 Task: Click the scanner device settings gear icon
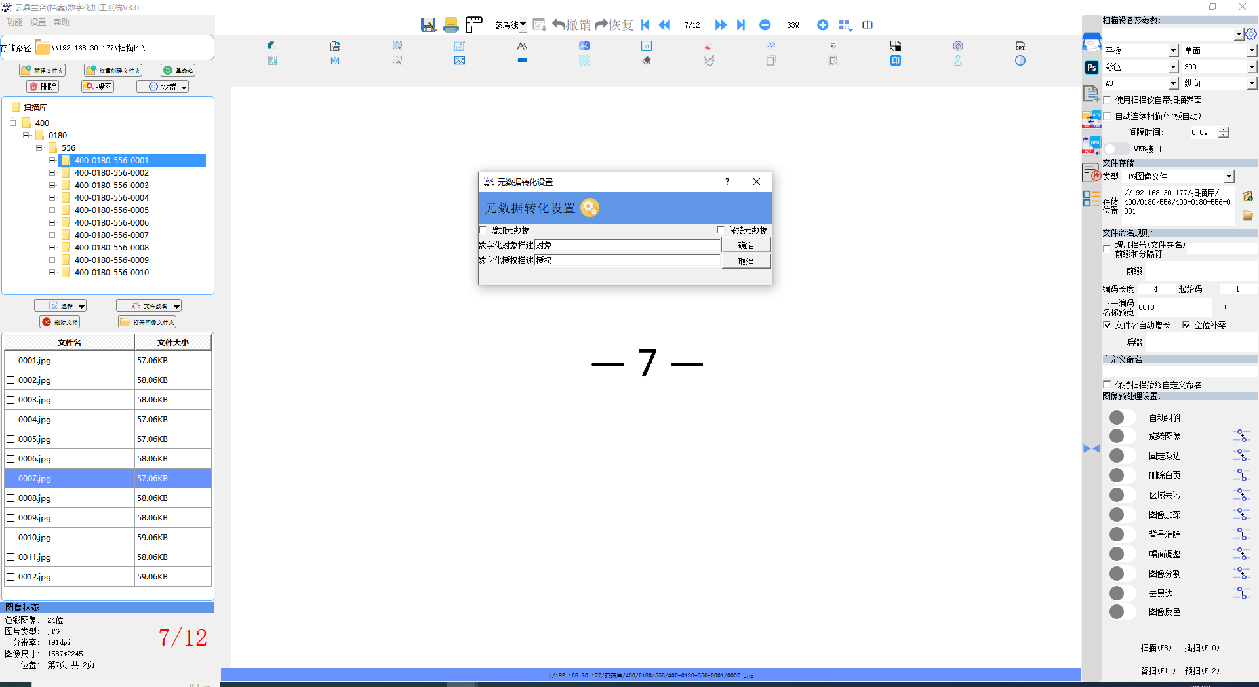pos(1251,34)
